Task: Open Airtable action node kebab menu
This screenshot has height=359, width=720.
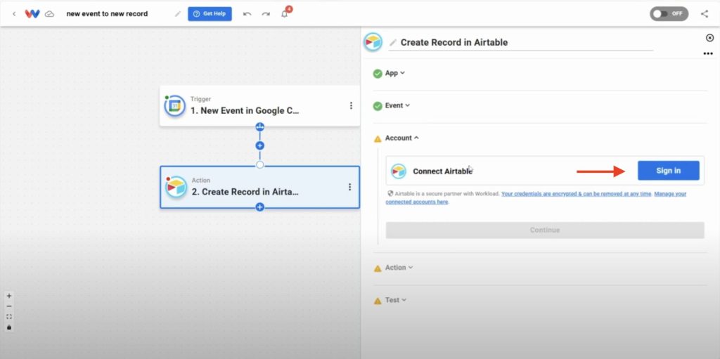Action: [349, 188]
